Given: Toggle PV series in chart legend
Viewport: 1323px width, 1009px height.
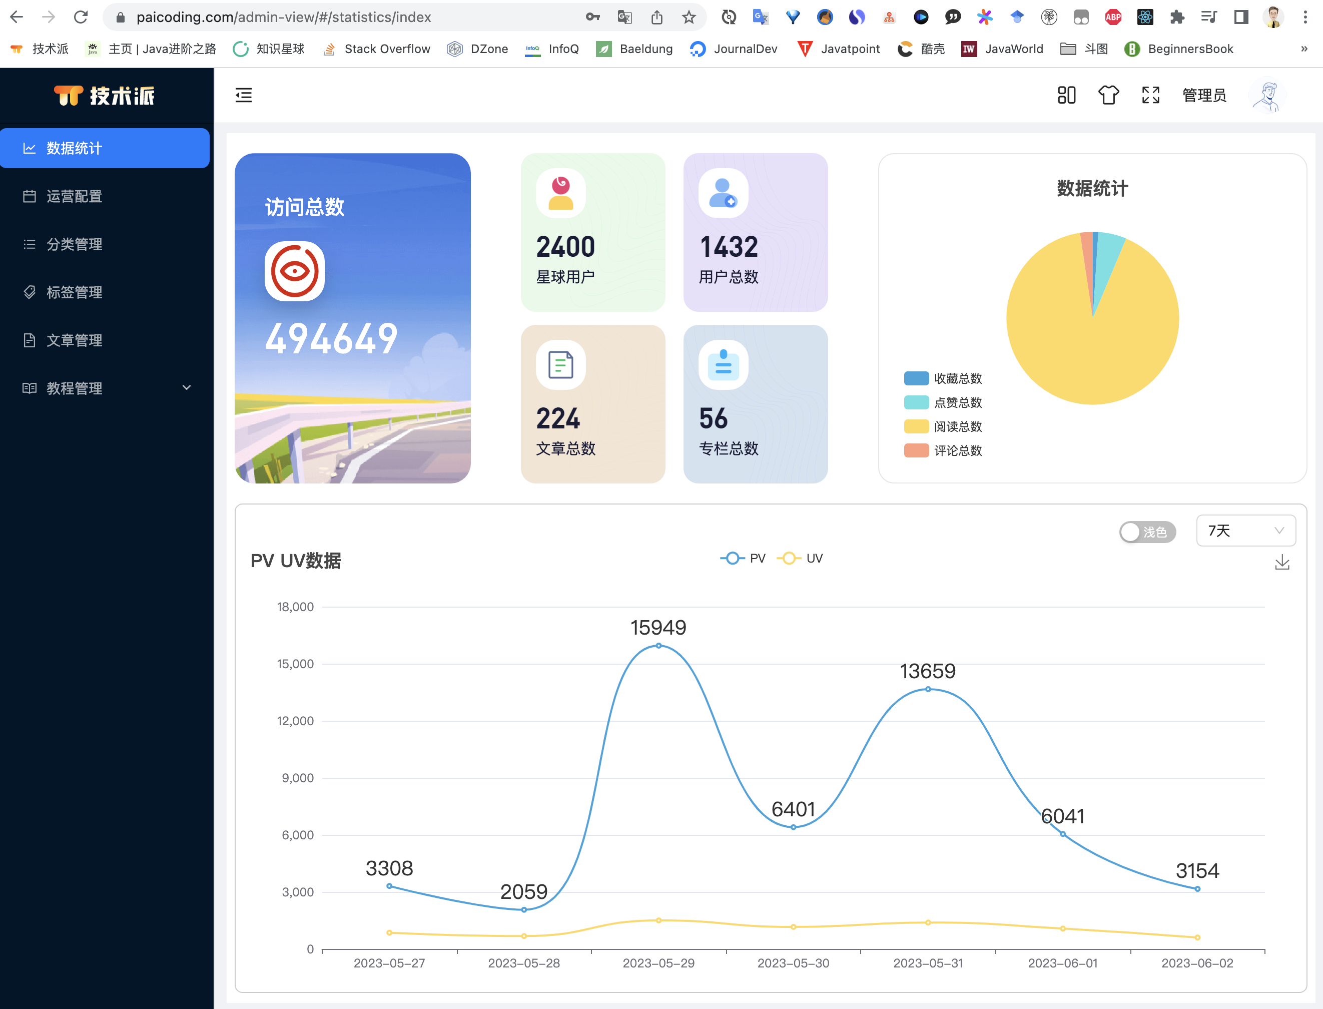Looking at the screenshot, I should [x=743, y=559].
